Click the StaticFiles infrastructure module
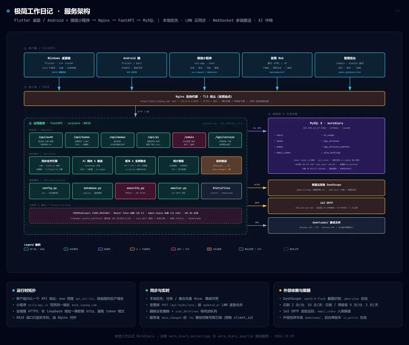The height and width of the screenshot is (345, 409). click(222, 191)
